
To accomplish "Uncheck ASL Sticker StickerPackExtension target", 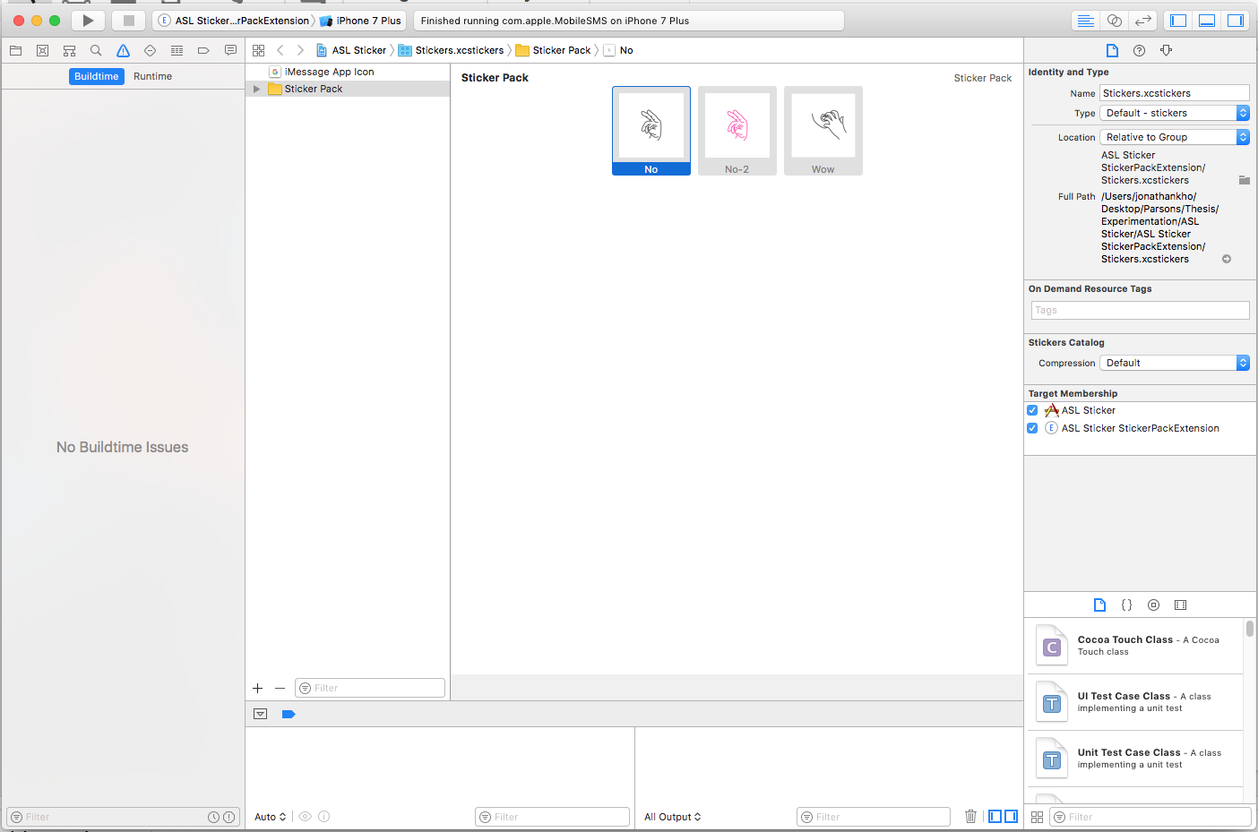I will pos(1032,428).
